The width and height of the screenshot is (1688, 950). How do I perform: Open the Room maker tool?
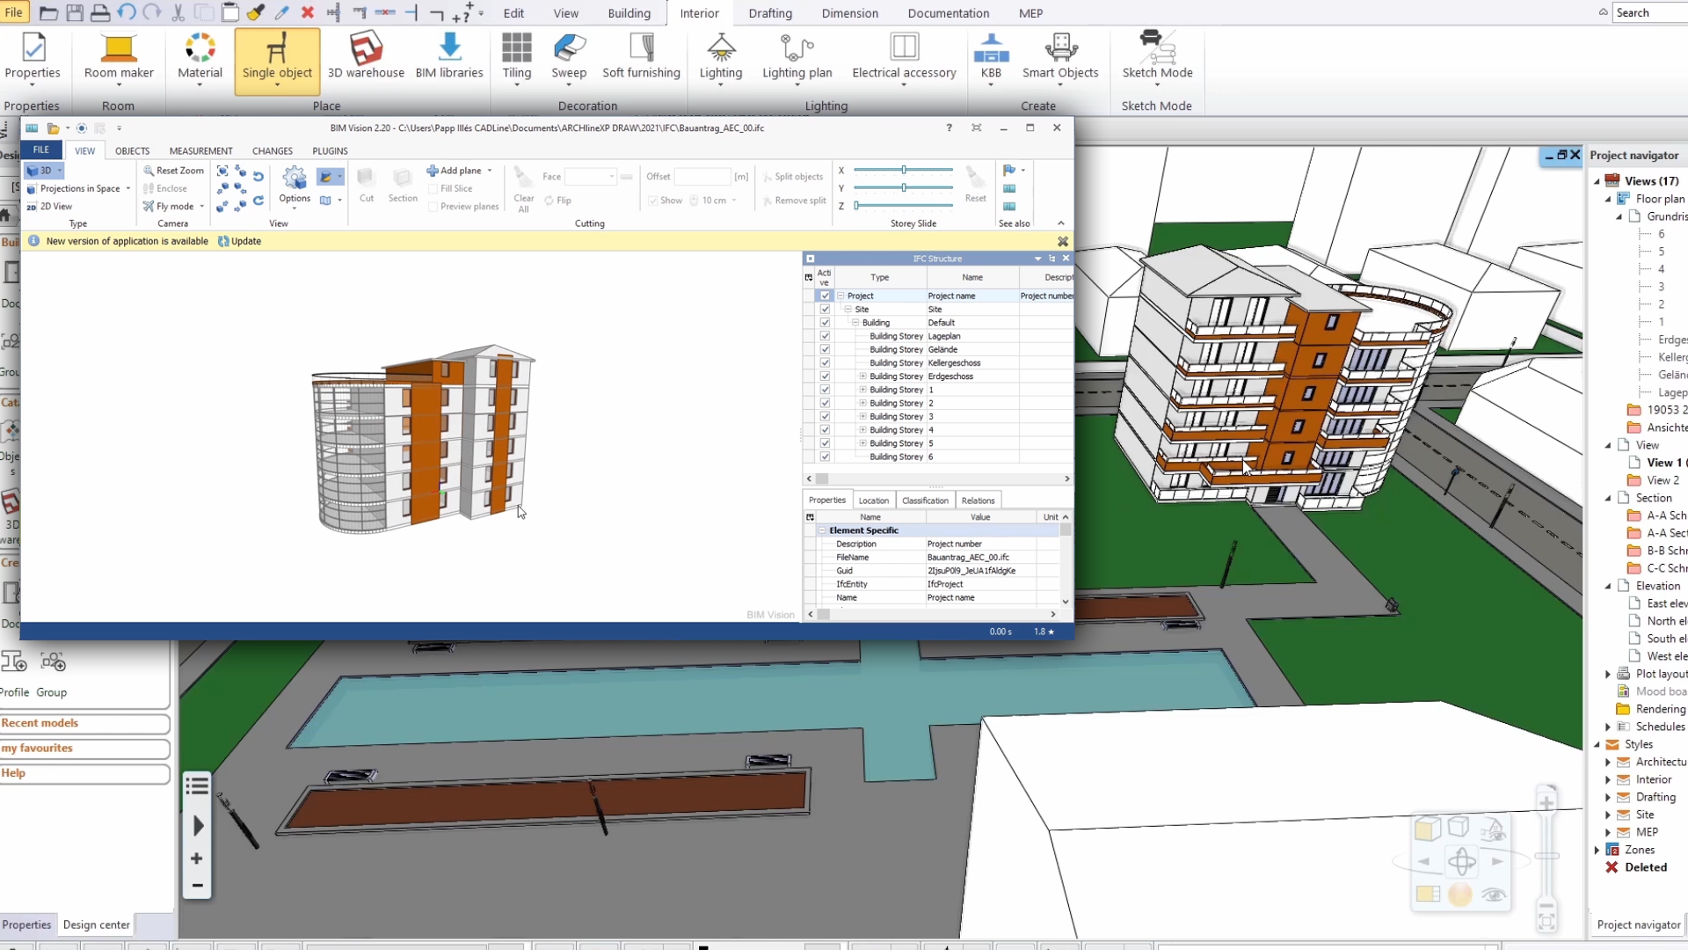click(119, 58)
